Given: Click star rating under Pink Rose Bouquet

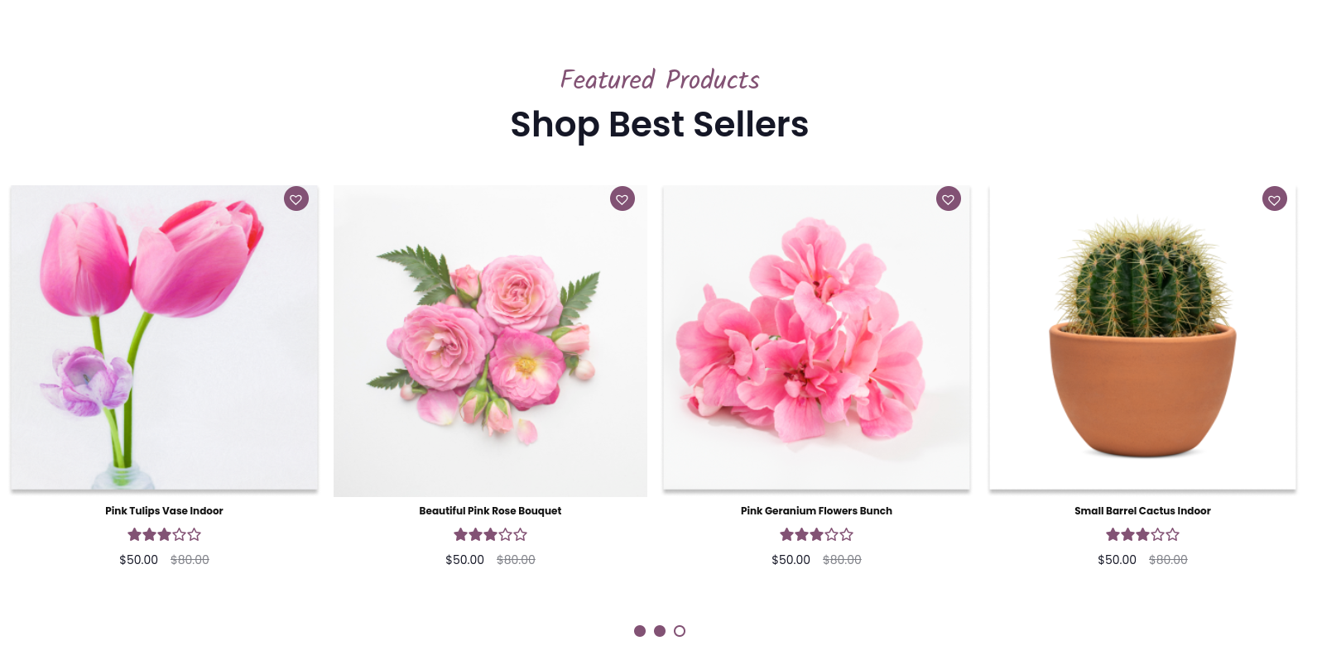Looking at the screenshot, I should [x=490, y=535].
